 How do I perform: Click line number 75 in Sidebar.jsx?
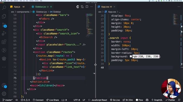point(15,78)
